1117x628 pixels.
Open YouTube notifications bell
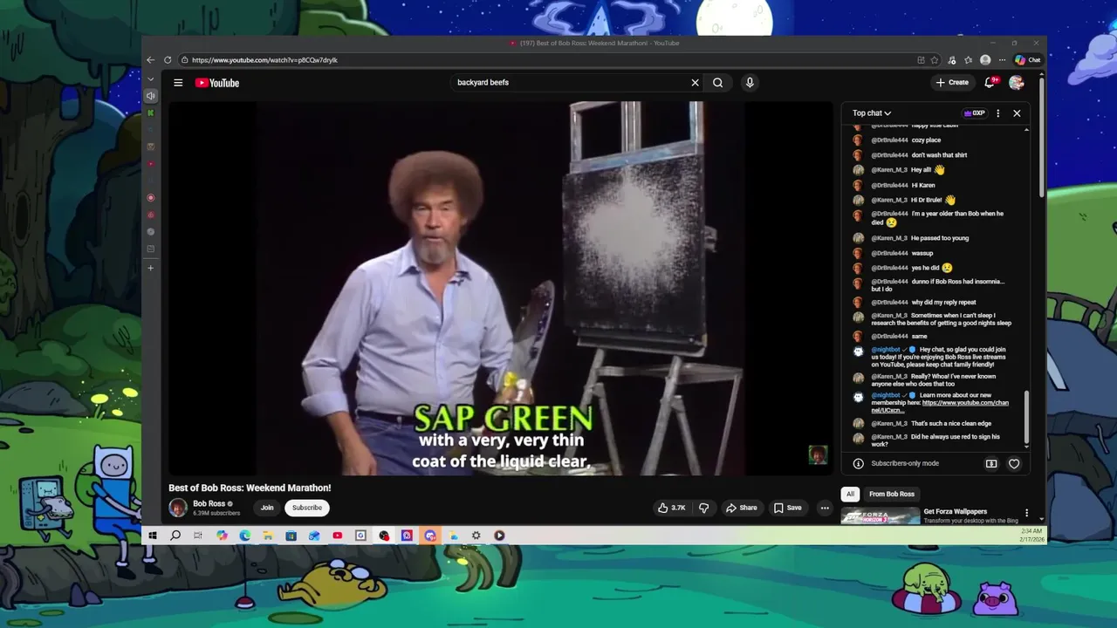[990, 82]
